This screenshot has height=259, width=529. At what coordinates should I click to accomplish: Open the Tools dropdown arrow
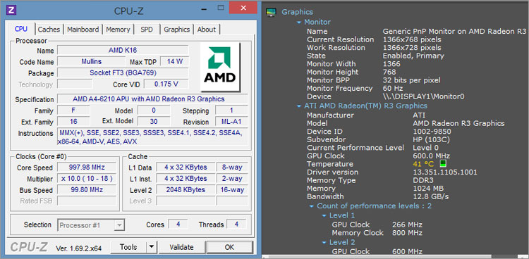[152, 248]
